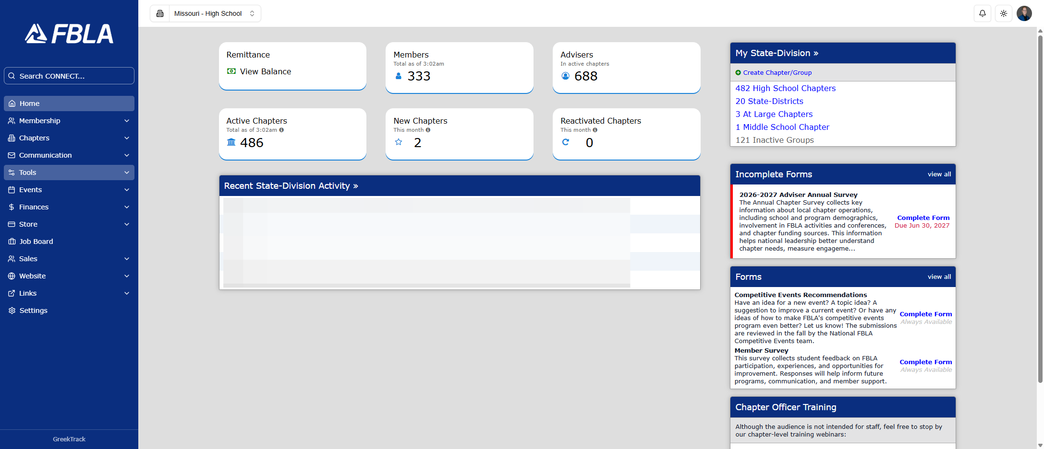Image resolution: width=1044 pixels, height=449 pixels.
Task: Open the user profile avatar
Action: tap(1024, 13)
